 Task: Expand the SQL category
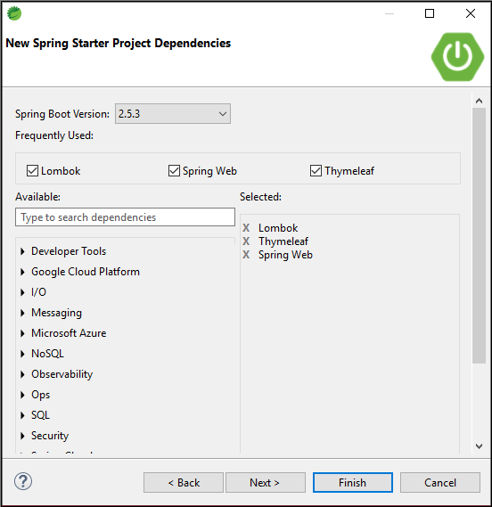tap(22, 415)
